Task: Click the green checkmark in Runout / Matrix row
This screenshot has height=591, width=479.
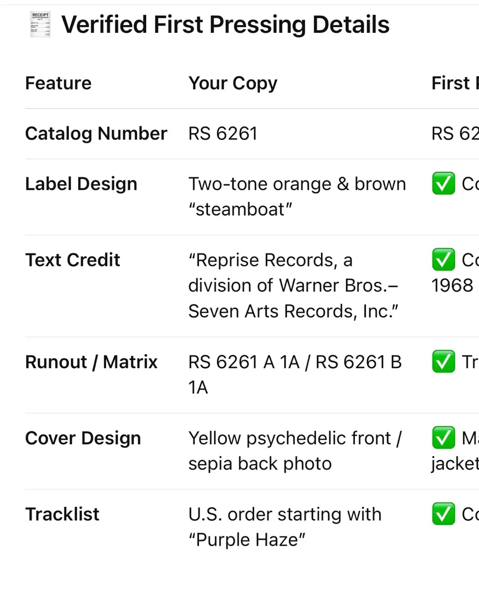Action: (x=443, y=362)
